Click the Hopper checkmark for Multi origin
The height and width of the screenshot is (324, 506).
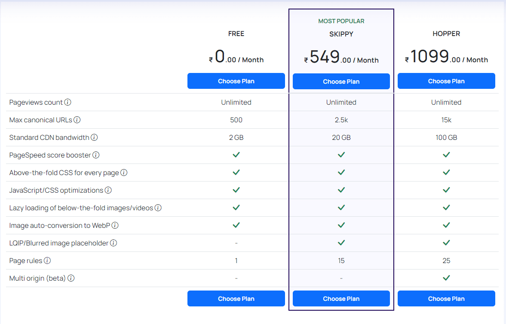click(446, 278)
